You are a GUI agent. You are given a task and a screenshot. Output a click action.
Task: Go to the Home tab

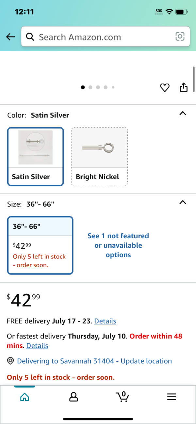click(24, 397)
